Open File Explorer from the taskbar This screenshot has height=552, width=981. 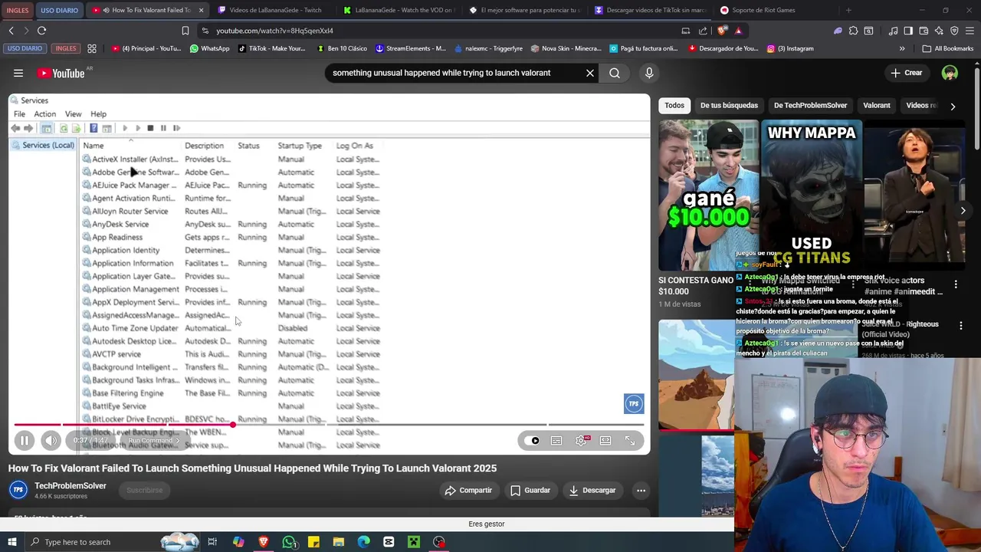[339, 542]
